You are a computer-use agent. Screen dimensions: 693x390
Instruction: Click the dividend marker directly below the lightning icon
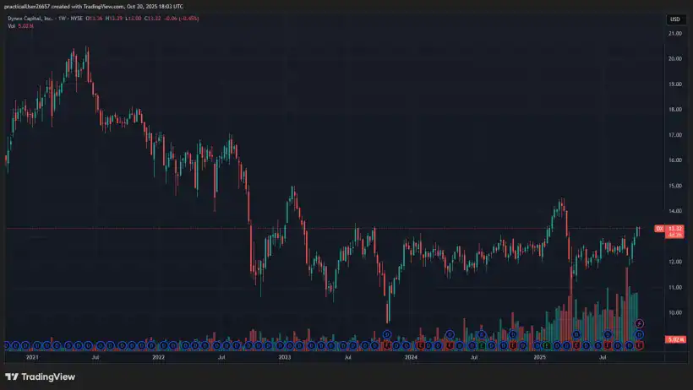(639, 335)
